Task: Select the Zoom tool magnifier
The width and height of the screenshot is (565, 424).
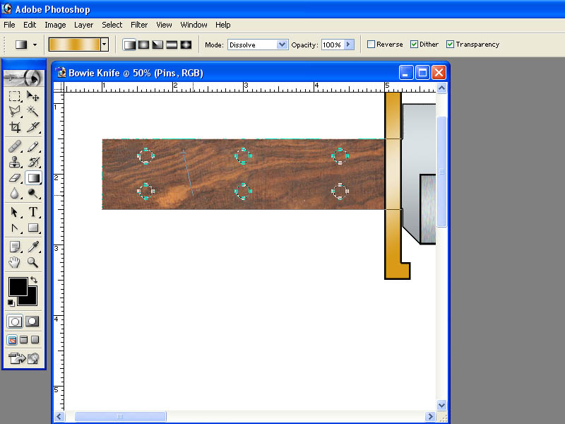Action: point(32,262)
